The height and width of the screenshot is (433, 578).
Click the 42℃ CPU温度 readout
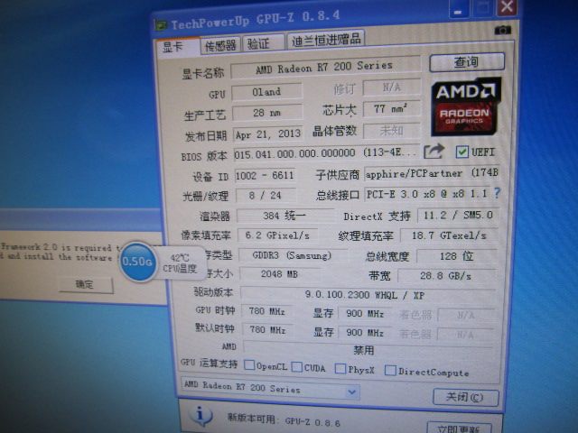click(180, 263)
